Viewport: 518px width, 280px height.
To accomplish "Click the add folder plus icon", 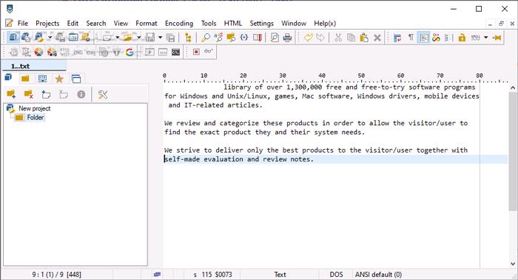I will click(x=11, y=95).
